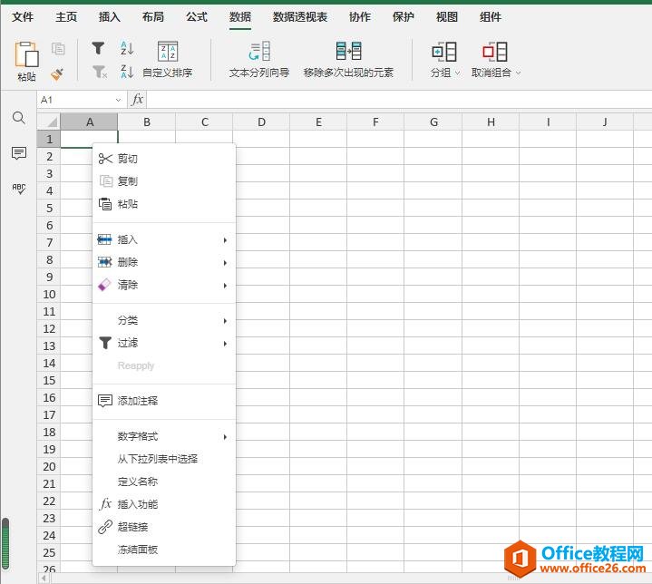Open comments panel in left sidebar

coord(19,153)
